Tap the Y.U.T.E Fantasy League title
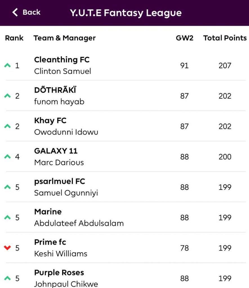 [126, 13]
